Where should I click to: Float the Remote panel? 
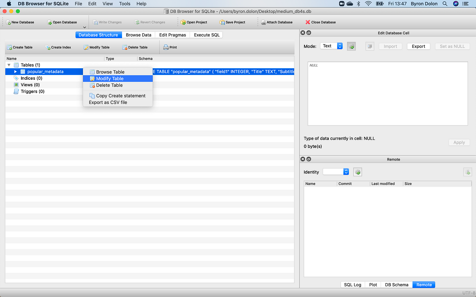click(x=309, y=159)
